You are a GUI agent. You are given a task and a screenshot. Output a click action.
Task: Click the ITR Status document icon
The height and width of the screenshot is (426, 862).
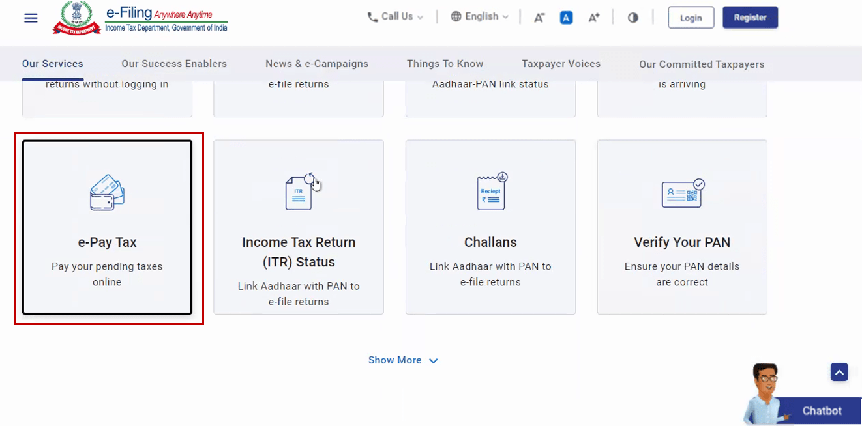click(300, 192)
